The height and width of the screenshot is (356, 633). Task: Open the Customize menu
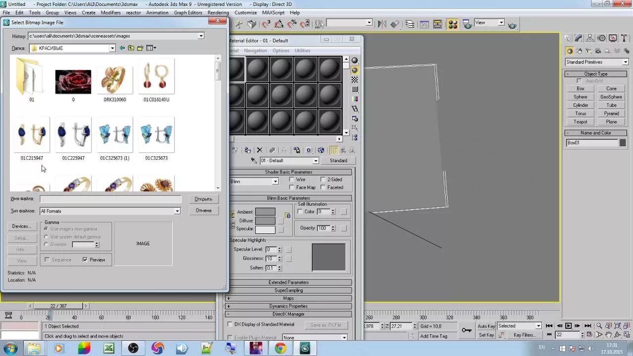[x=245, y=12]
